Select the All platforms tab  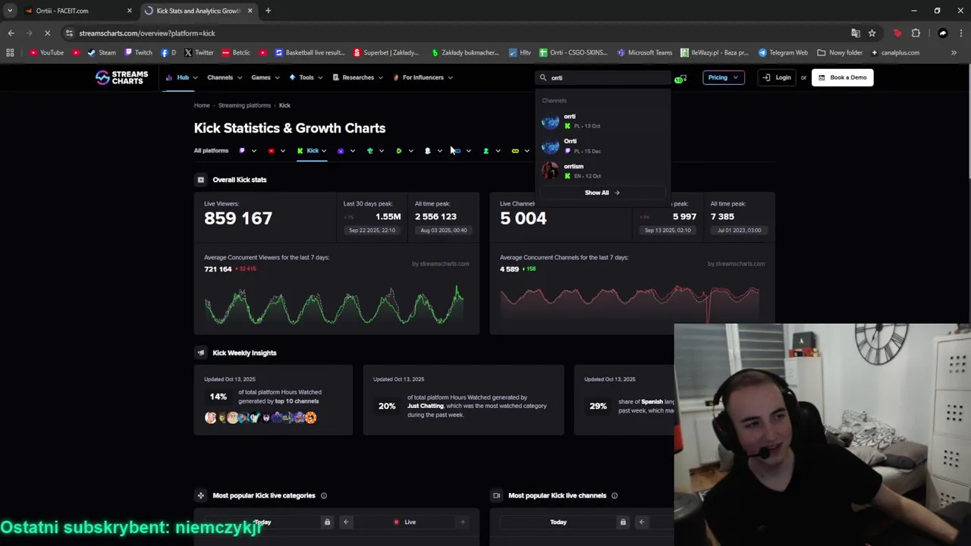(x=211, y=151)
